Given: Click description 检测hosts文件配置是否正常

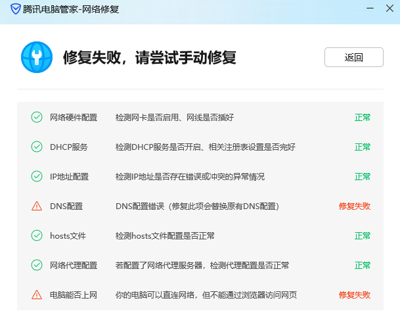Looking at the screenshot, I should 165,236.
